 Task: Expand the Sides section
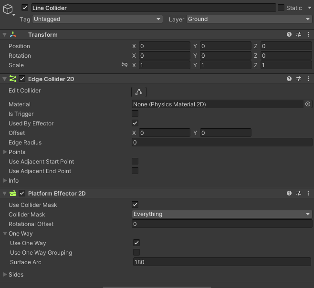[x=5, y=275]
